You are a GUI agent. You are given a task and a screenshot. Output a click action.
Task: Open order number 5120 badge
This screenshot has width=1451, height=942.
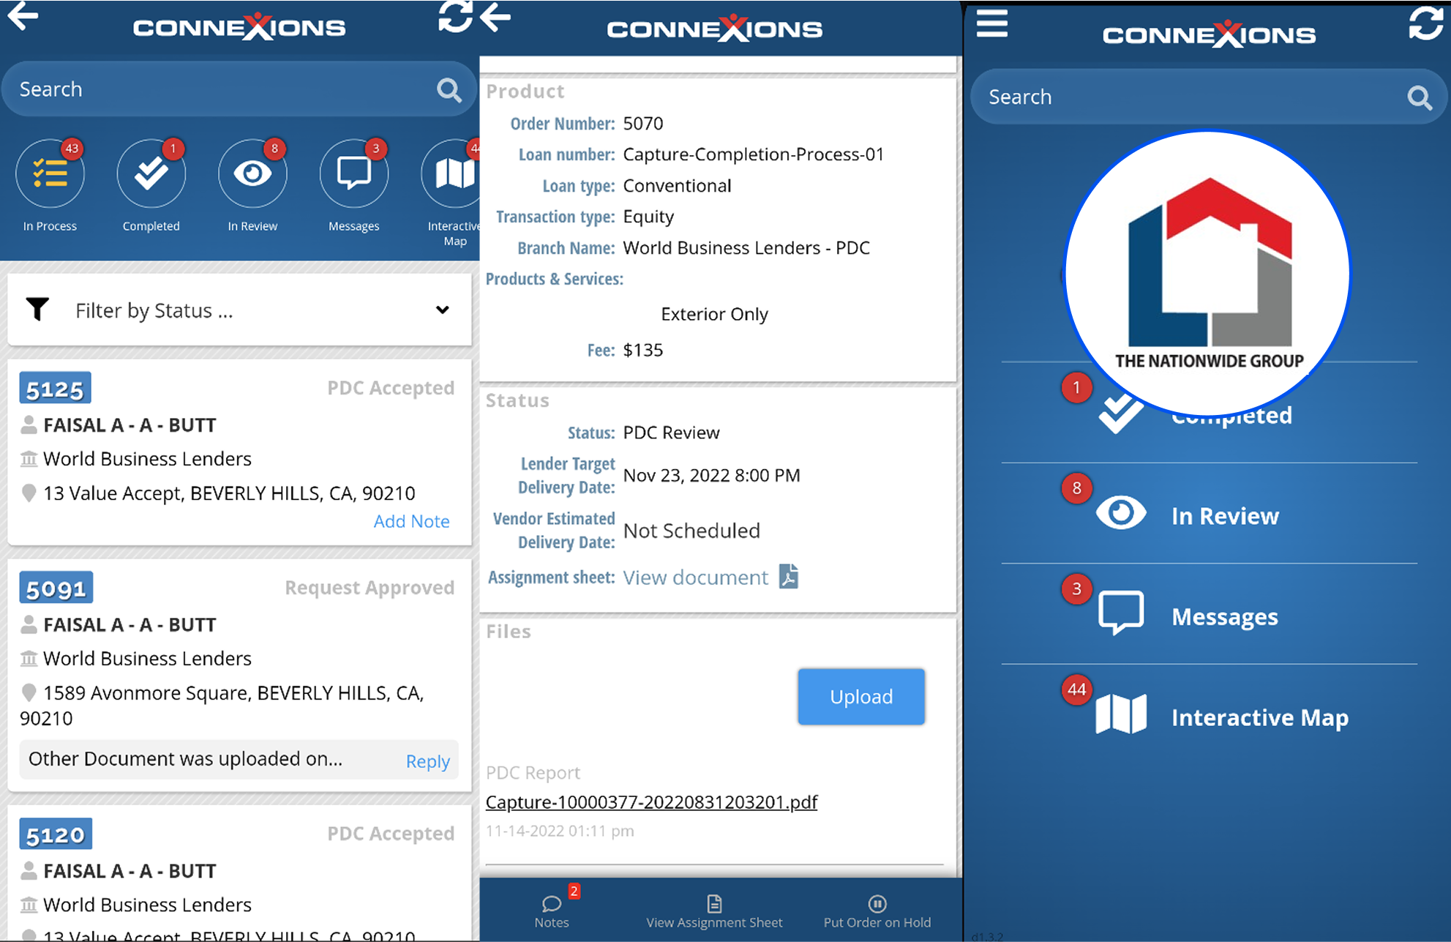[56, 834]
